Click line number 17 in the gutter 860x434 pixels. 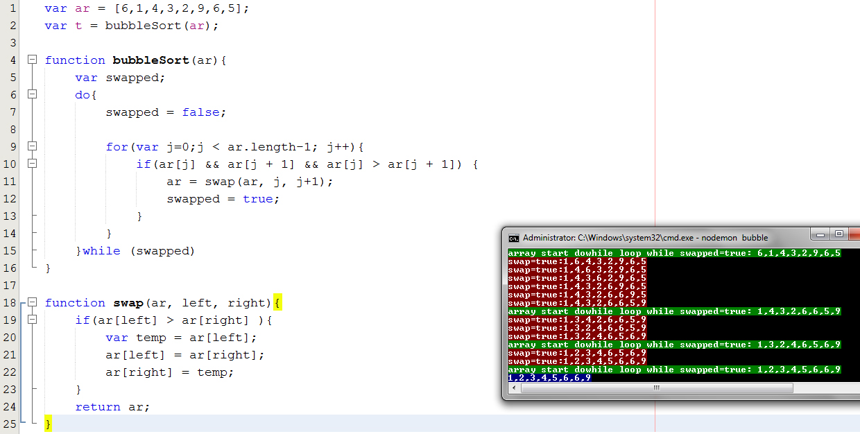(10, 286)
